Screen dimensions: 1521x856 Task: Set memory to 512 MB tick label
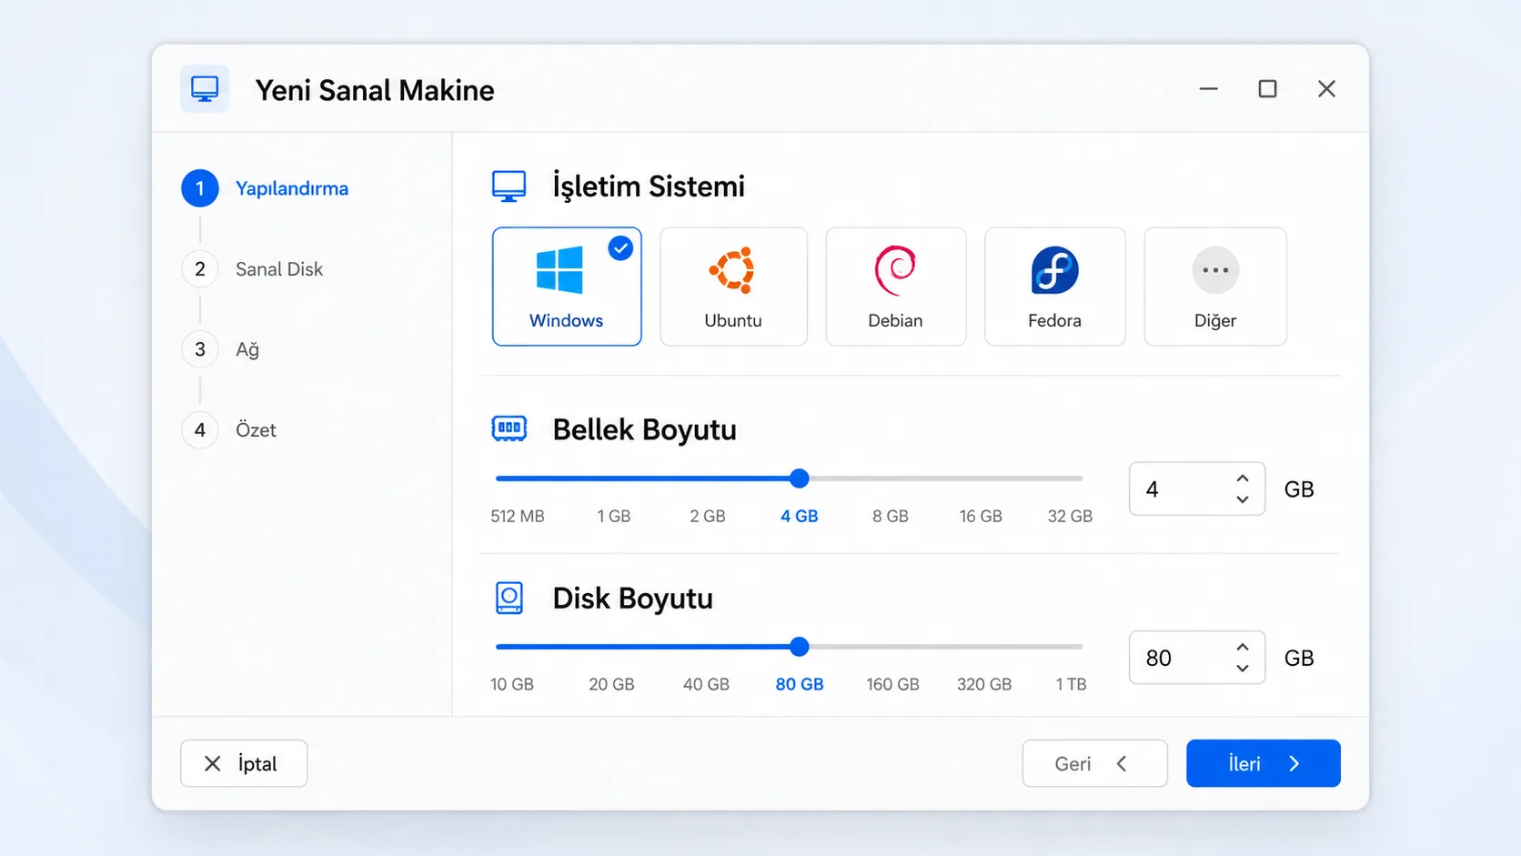518,516
